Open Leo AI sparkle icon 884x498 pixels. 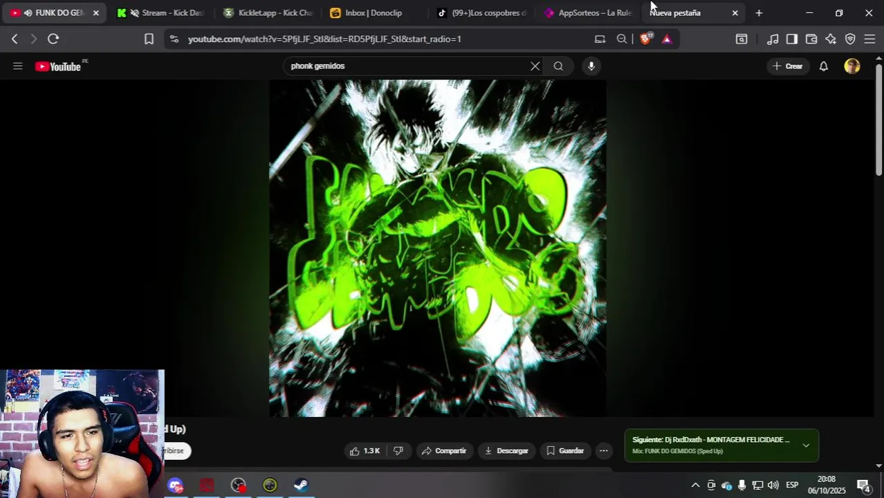[831, 39]
